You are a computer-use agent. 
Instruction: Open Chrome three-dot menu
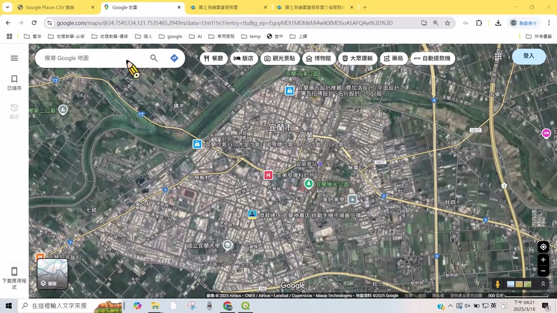tap(549, 23)
